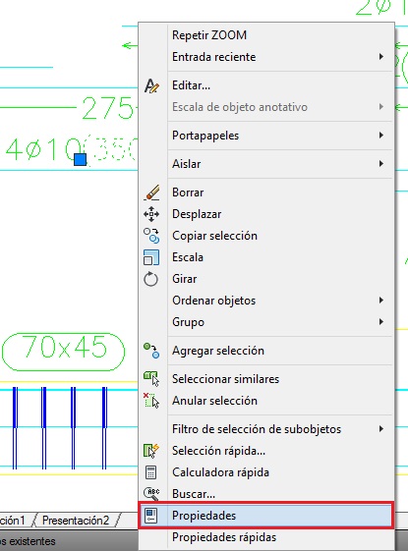Open the Propiedades palette entry
The height and width of the screenshot is (551, 408).
point(265,516)
